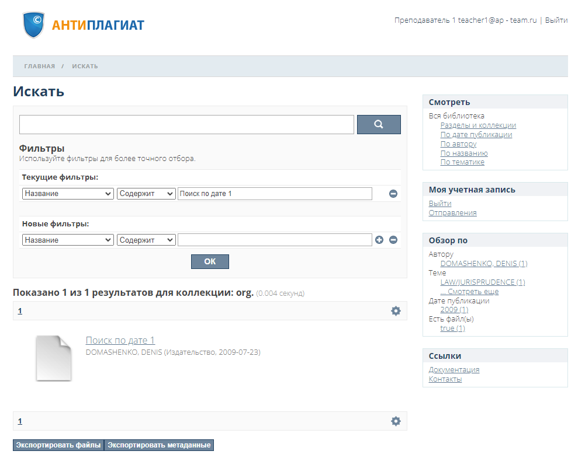585x472 pixels.
Task: Click the document thumbnail for Поиск по дате 1
Action: pos(53,358)
